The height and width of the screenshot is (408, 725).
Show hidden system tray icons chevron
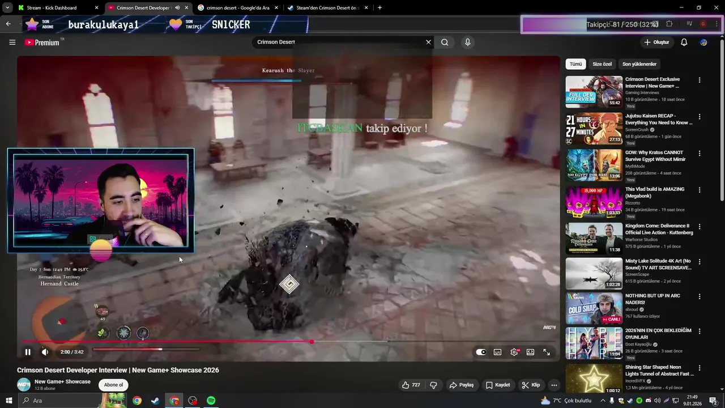[603, 401]
